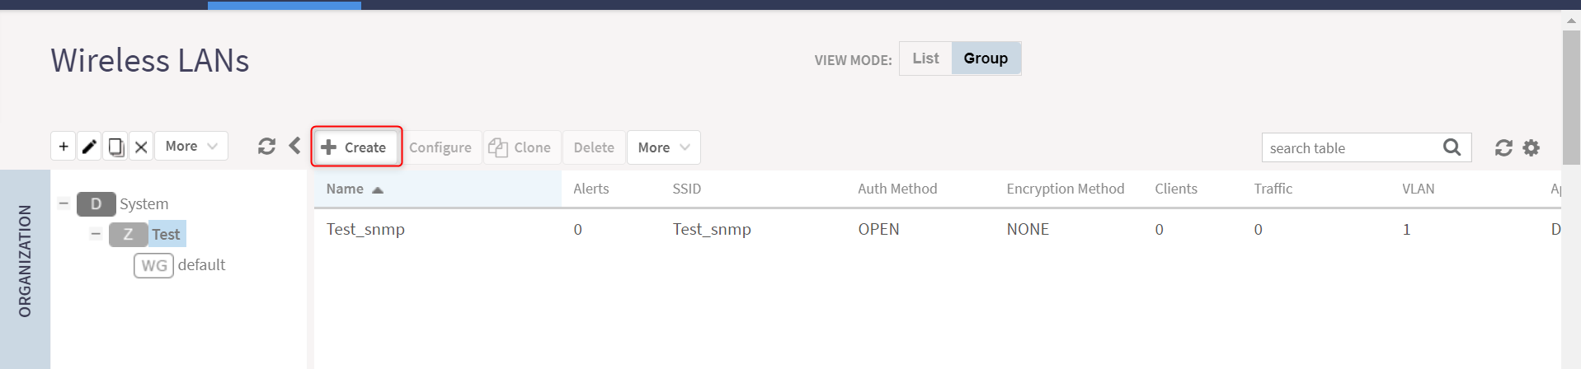Select the Test_snmp WLAN row

pyautogui.click(x=937, y=229)
